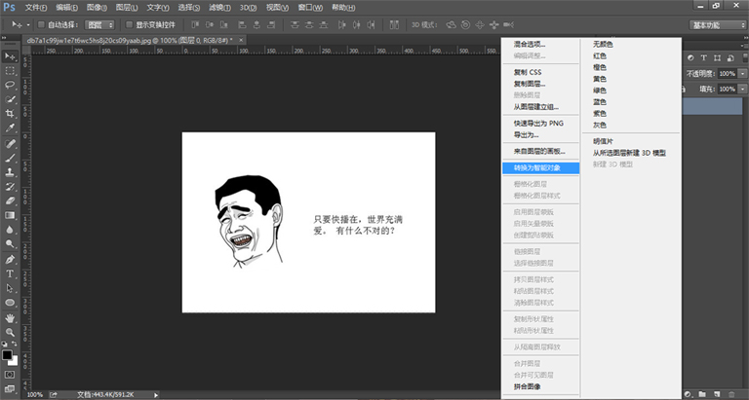Select the Rectangular Marquee tool
The image size is (749, 400).
[x=10, y=71]
